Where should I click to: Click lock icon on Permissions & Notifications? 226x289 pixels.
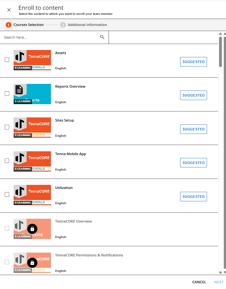pyautogui.click(x=32, y=263)
